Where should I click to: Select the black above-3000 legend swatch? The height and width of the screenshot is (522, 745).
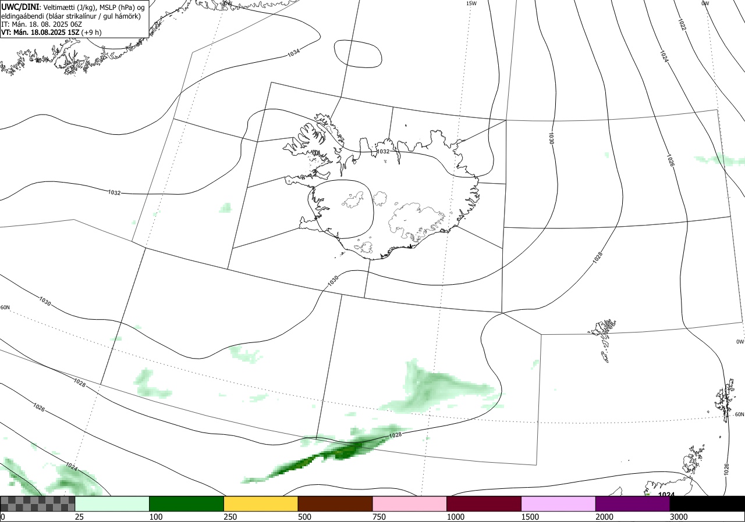point(707,503)
